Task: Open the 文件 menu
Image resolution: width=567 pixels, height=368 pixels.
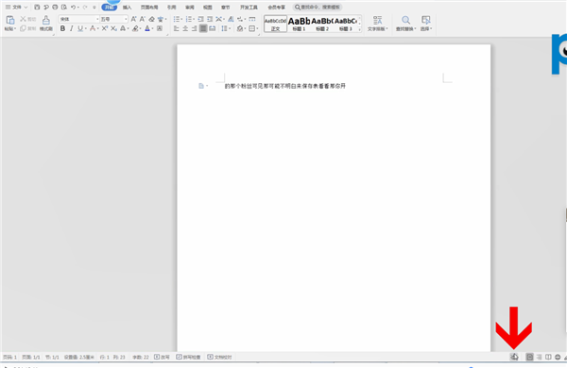Action: (x=16, y=8)
